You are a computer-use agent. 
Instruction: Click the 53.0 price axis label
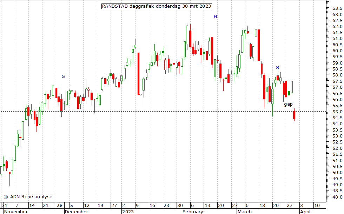tap(337, 136)
